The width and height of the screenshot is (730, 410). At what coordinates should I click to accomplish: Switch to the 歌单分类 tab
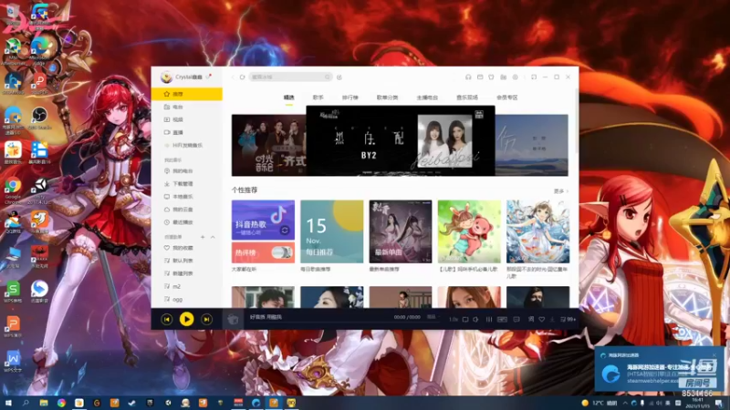point(387,97)
